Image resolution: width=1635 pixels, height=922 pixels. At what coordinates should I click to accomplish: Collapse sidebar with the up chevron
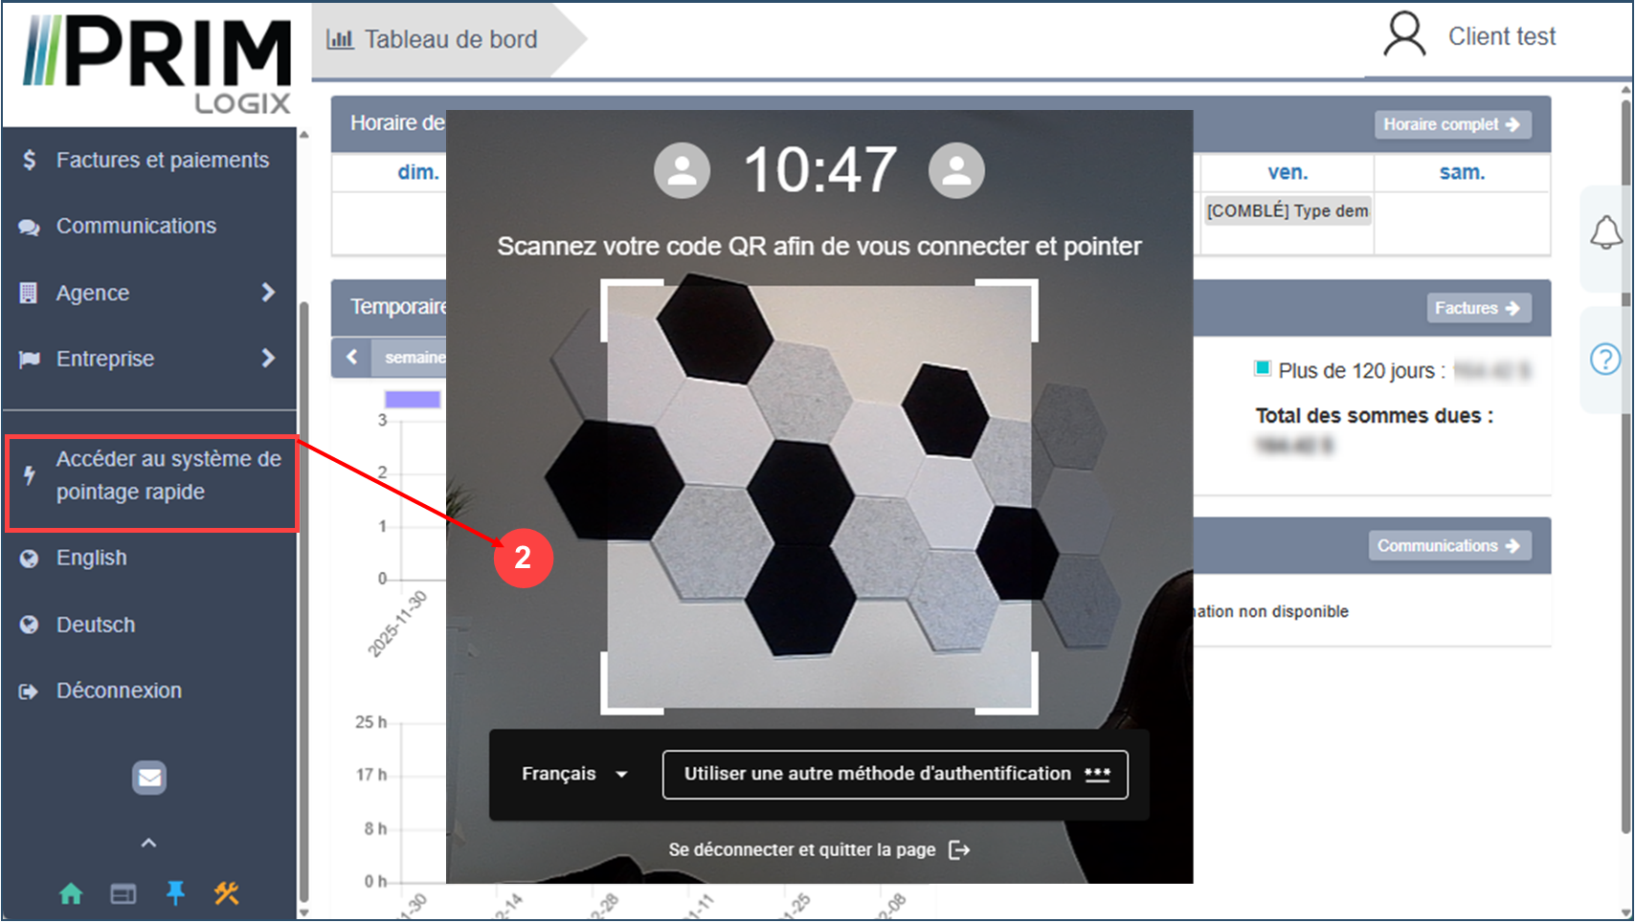(148, 843)
